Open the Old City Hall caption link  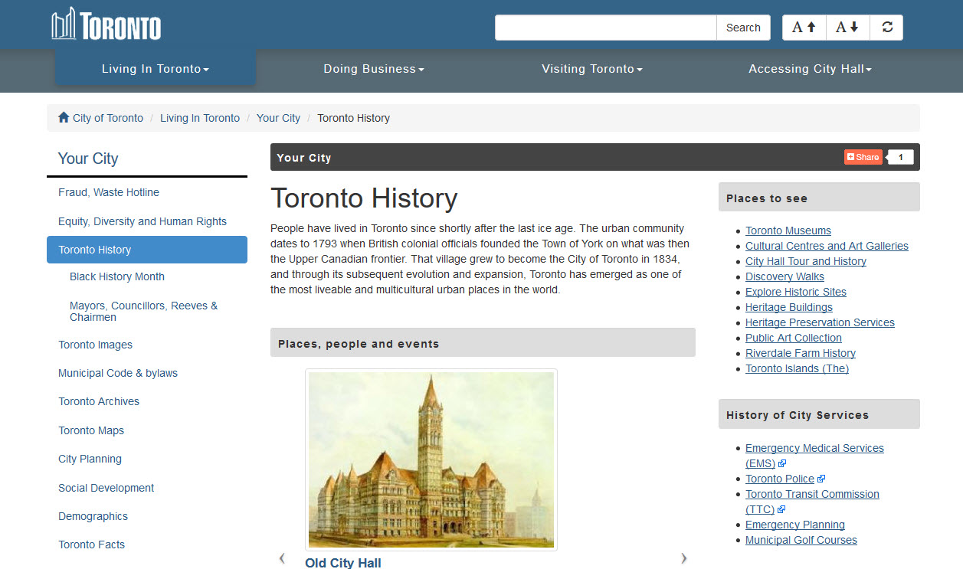[x=343, y=563]
